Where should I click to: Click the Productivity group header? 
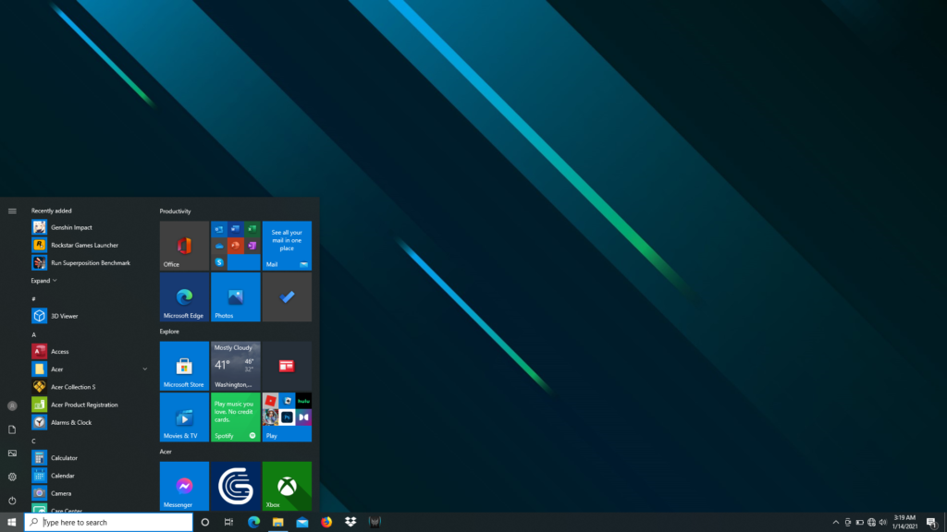tap(175, 212)
